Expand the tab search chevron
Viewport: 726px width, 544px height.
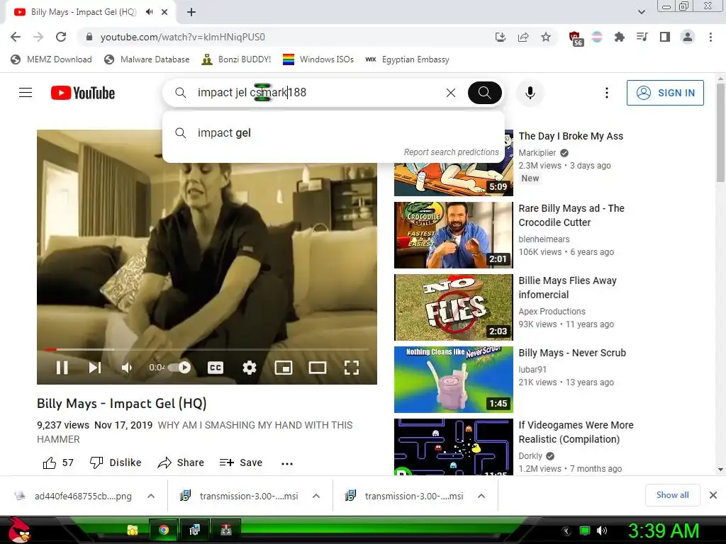pyautogui.click(x=642, y=12)
